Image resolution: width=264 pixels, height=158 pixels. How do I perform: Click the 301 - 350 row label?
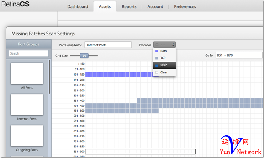(79, 96)
